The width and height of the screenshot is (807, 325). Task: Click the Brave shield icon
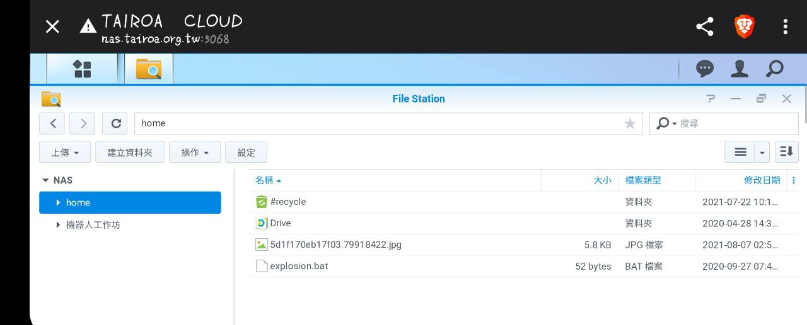pos(745,26)
